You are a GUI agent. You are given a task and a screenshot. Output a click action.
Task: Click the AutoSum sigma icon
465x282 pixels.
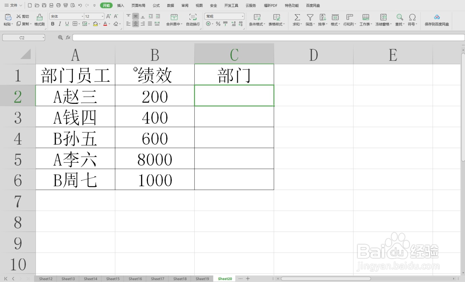coord(297,17)
